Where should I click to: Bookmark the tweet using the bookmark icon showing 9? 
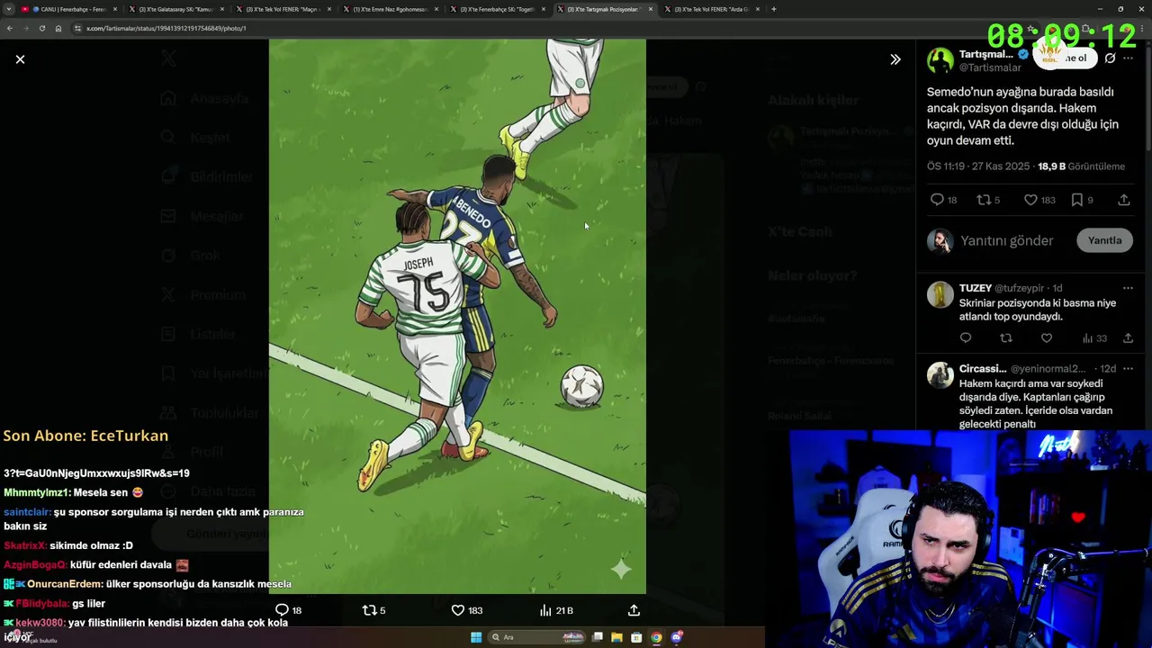(x=1082, y=200)
